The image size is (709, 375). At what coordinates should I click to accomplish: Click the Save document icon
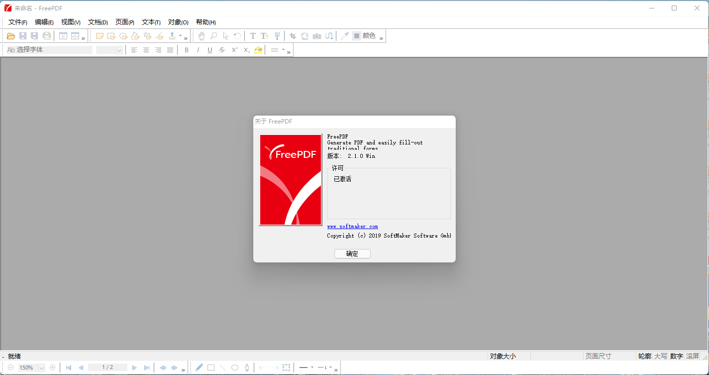[23, 36]
